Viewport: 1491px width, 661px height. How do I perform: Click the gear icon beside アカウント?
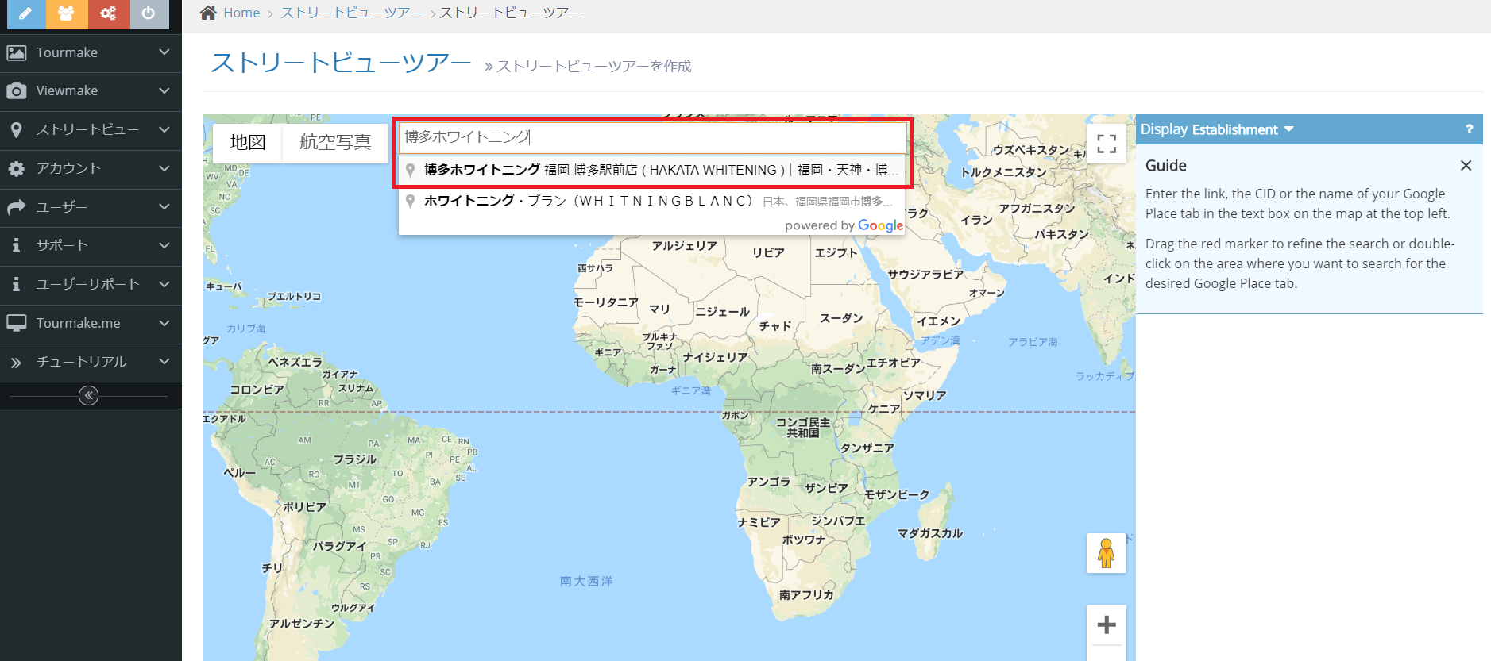point(16,168)
